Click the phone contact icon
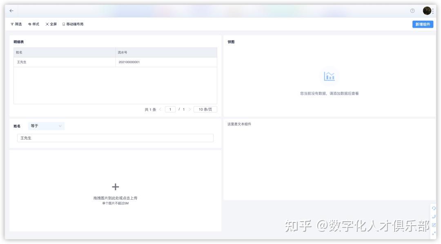The height and width of the screenshot is (244, 441). click(434, 217)
